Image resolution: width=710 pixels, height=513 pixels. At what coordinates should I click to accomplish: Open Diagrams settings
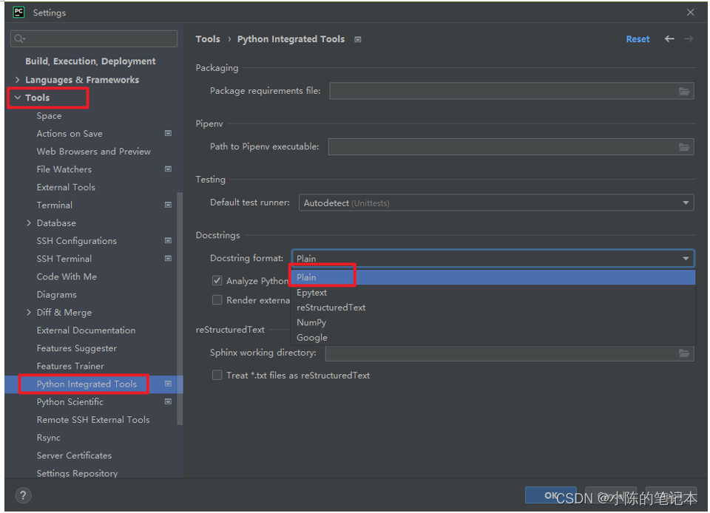tap(56, 294)
